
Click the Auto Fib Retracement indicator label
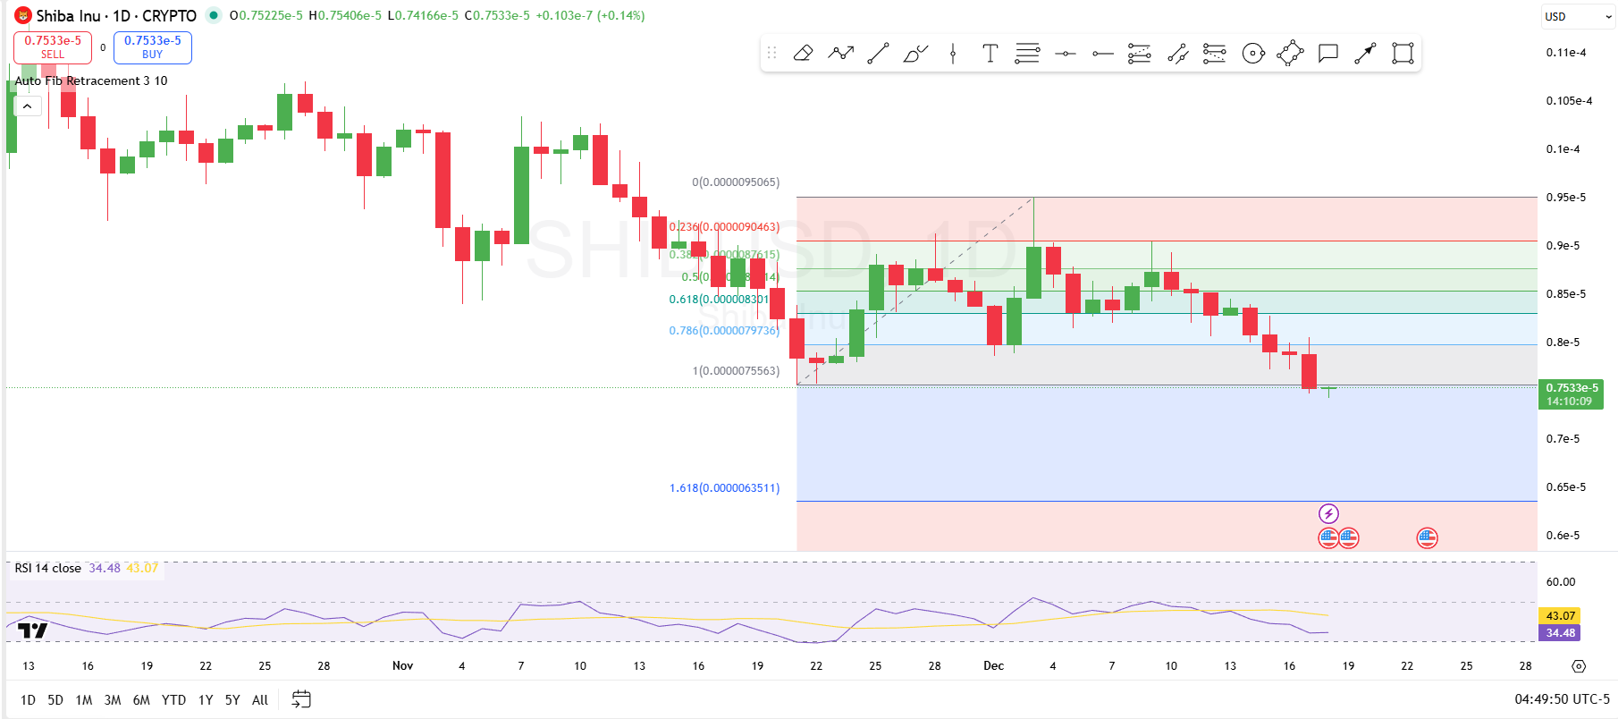91,80
